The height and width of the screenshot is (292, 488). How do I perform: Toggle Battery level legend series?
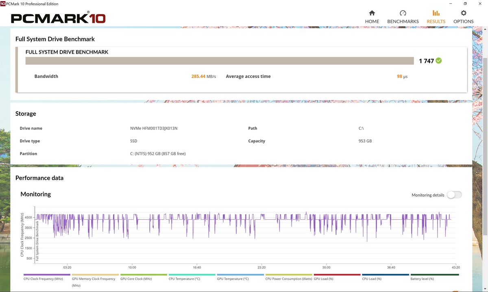click(422, 279)
